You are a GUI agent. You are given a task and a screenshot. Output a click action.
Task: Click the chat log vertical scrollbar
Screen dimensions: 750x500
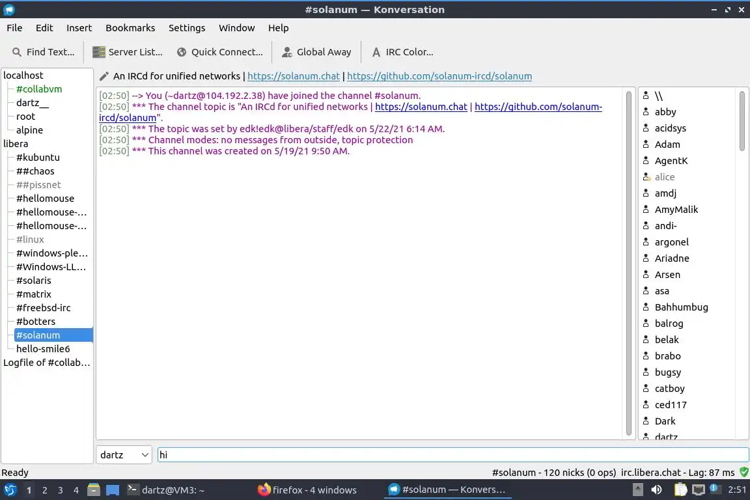click(628, 263)
